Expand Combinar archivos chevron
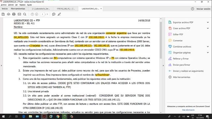Image resolution: width=212 pixels, height=119 pixels. pyautogui.click(x=208, y=47)
